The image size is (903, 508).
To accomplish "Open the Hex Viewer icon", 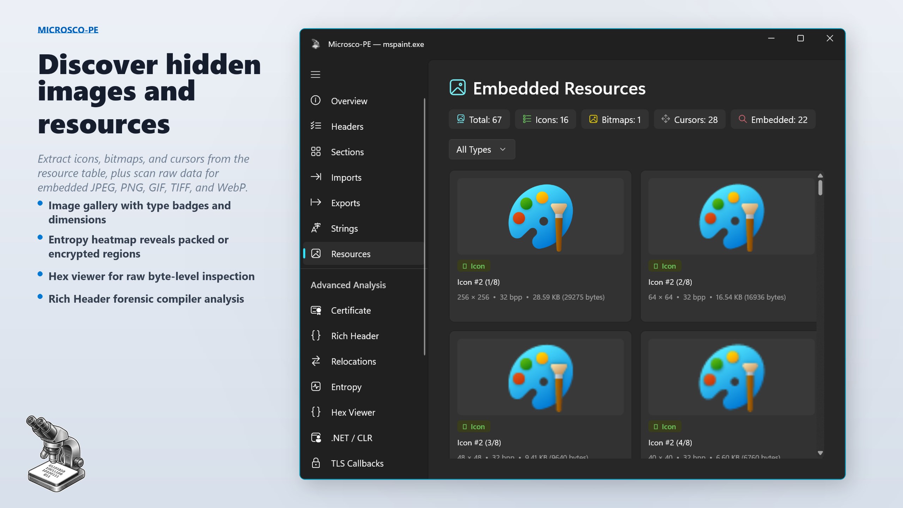I will 316,412.
